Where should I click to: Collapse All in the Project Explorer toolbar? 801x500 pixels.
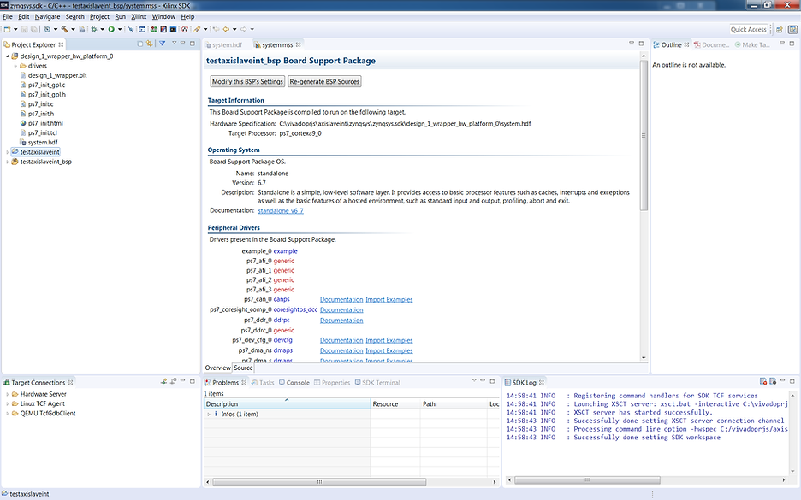[x=139, y=44]
